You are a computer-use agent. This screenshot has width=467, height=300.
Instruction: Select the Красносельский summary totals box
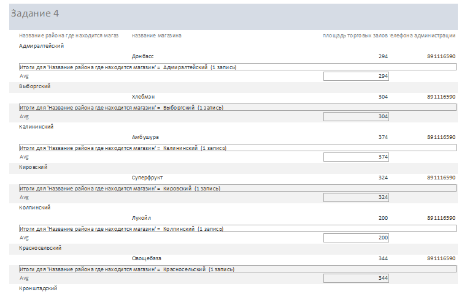tap(237, 269)
